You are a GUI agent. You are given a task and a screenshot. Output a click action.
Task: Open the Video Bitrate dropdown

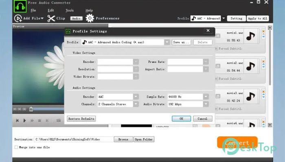click(x=136, y=77)
